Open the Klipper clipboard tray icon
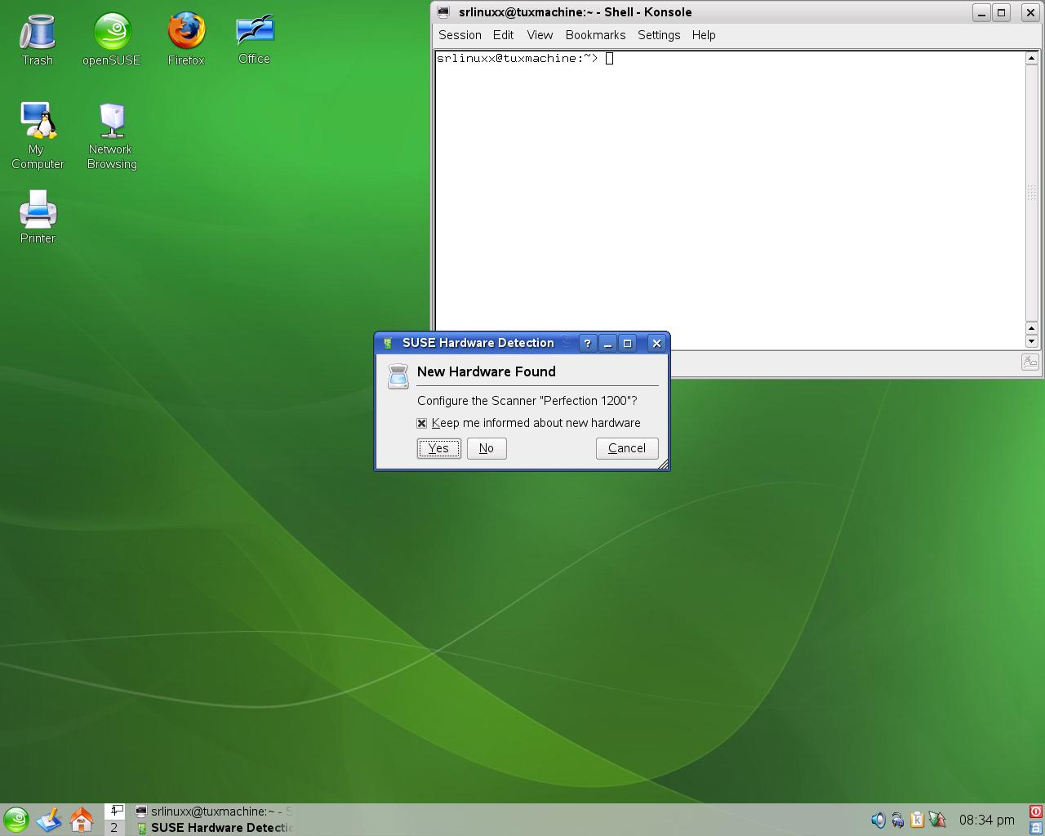The image size is (1045, 836). click(x=917, y=820)
